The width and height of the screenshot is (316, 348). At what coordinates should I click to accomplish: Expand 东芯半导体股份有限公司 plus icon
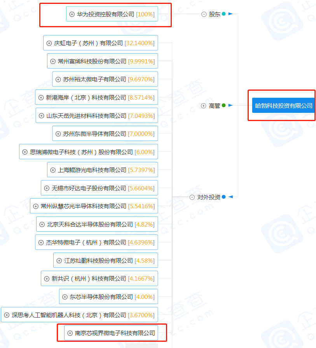pyautogui.click(x=65, y=297)
